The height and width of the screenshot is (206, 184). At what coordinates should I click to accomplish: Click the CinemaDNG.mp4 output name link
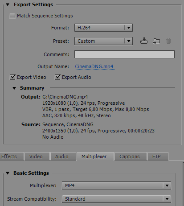(94, 66)
